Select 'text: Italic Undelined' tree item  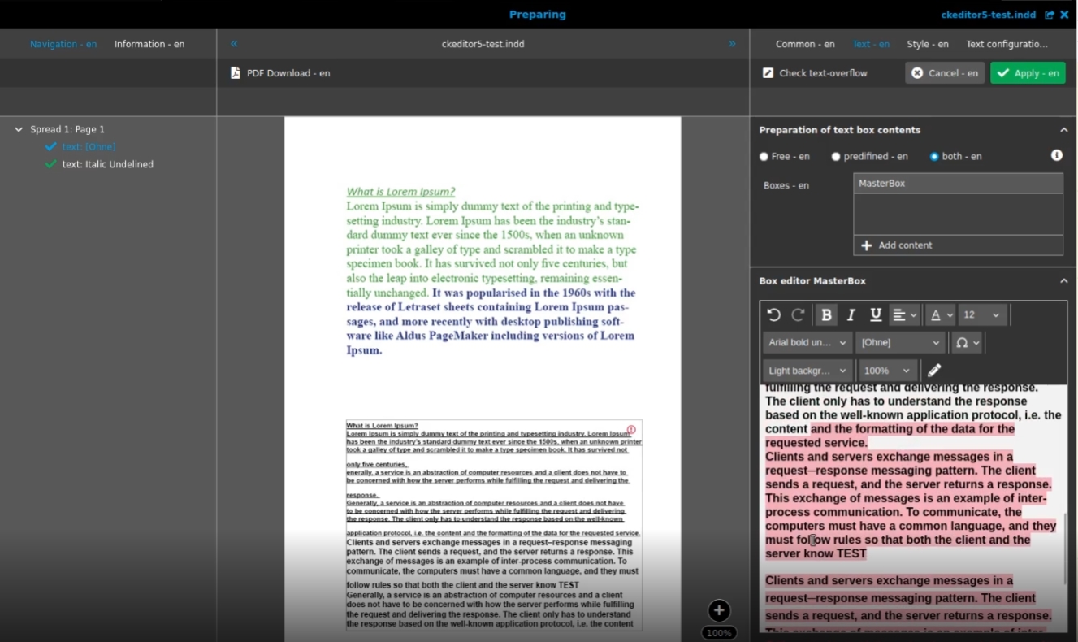[107, 164]
